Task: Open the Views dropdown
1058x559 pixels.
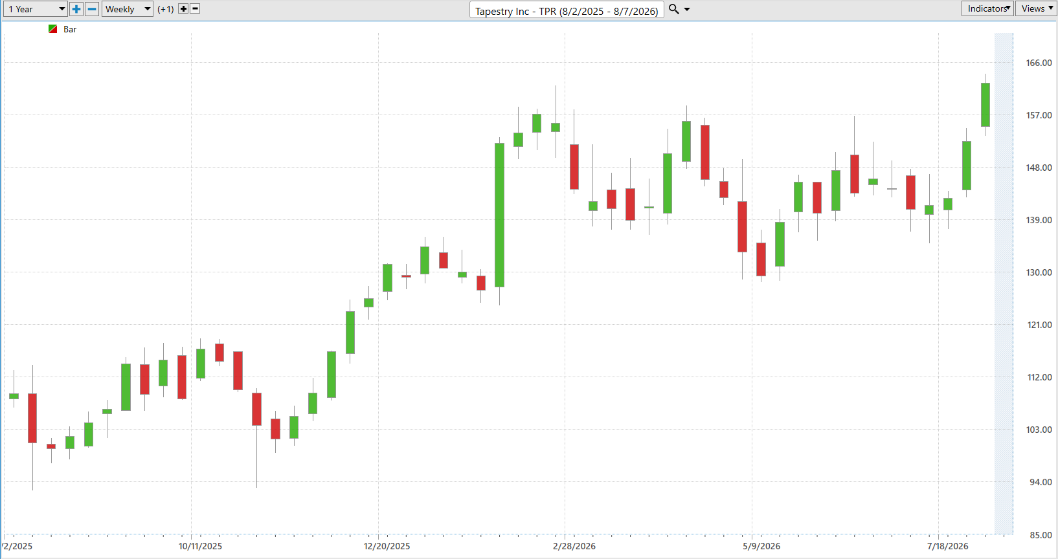Action: (1036, 8)
